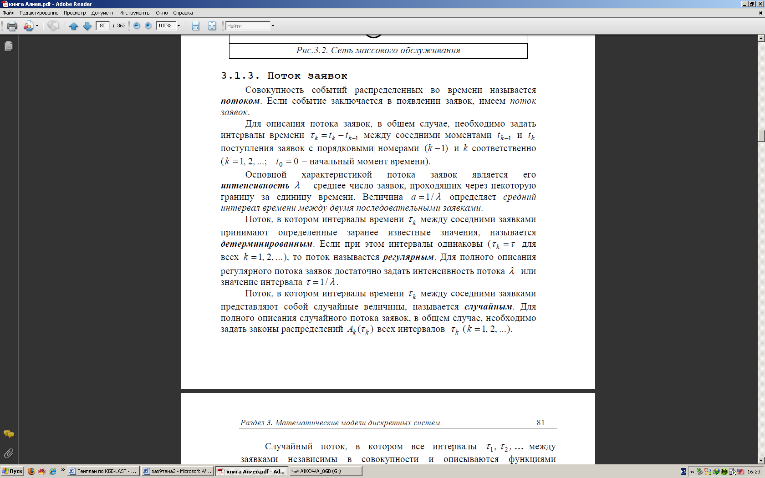The height and width of the screenshot is (478, 765).
Task: Expand the quick launch overflow chevron
Action: point(63,470)
